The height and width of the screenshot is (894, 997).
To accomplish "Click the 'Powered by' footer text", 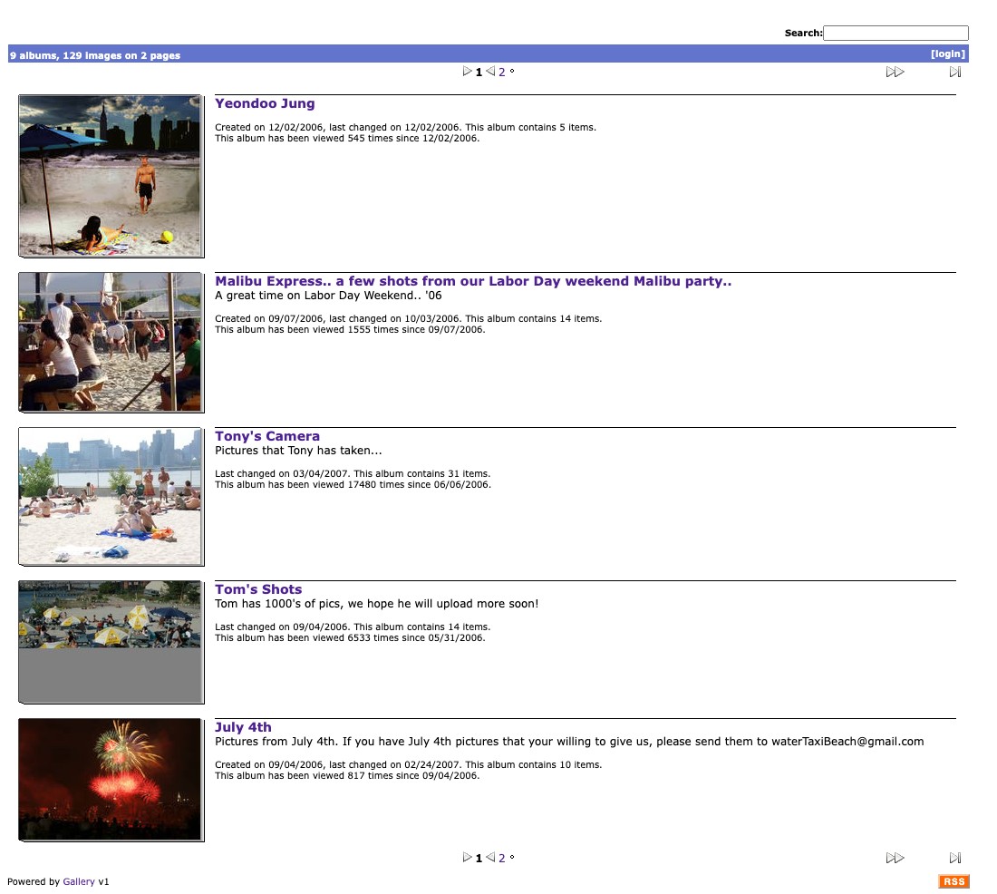I will point(34,881).
